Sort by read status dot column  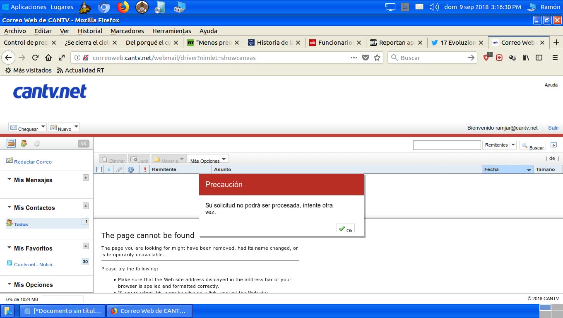coord(109,169)
